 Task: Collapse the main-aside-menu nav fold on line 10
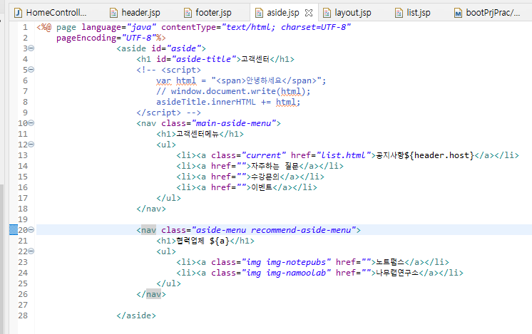coord(31,123)
